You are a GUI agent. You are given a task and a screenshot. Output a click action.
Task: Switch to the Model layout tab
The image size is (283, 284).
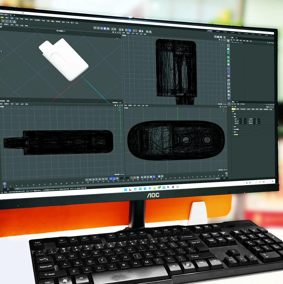click(218, 31)
